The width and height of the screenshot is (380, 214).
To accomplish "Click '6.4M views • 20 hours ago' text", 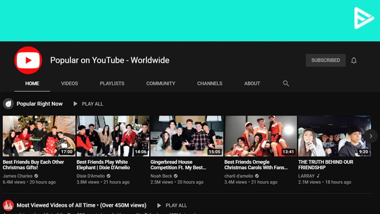I will pos(29,182).
